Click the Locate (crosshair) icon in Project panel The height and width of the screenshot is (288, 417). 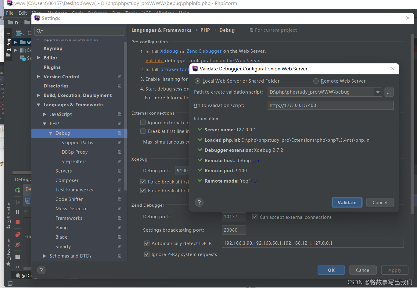point(30,33)
